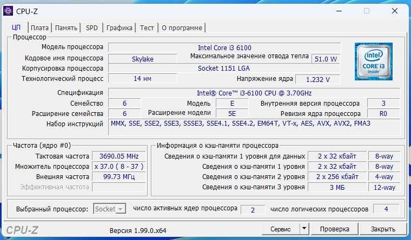The height and width of the screenshot is (240, 411).
Task: Open the Socket processor selection combo box
Action: pos(109,209)
